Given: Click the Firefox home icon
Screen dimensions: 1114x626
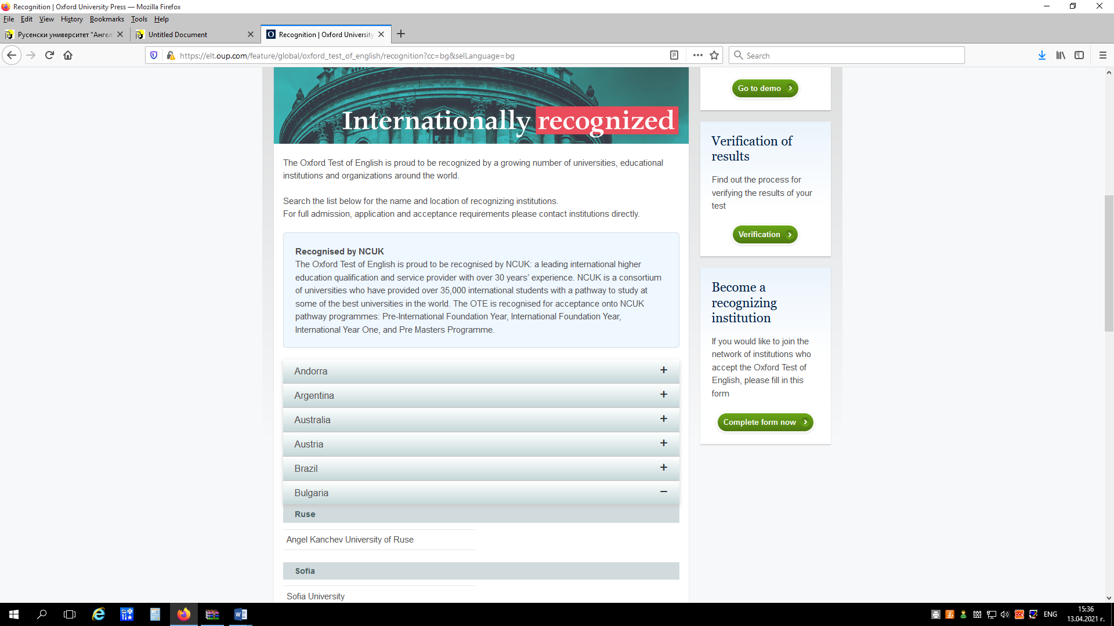Looking at the screenshot, I should pos(68,55).
